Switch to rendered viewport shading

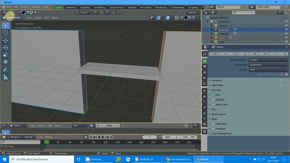pos(193,18)
